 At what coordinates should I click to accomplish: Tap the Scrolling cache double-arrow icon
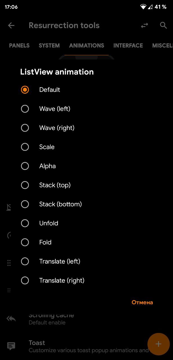click(x=11, y=319)
